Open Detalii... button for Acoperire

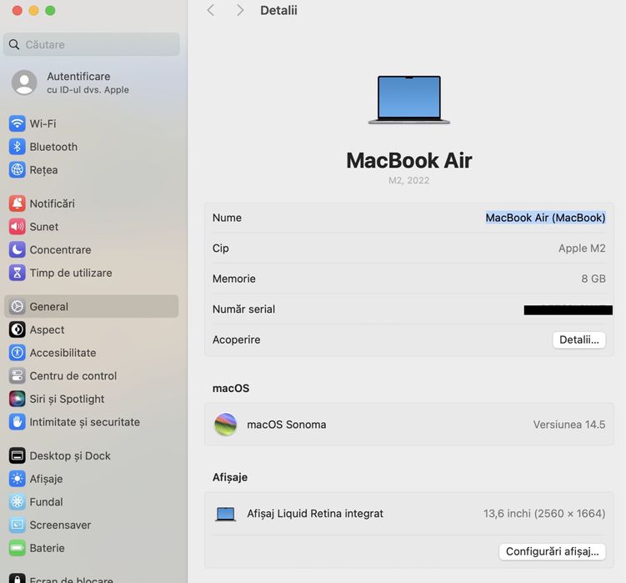coord(578,339)
